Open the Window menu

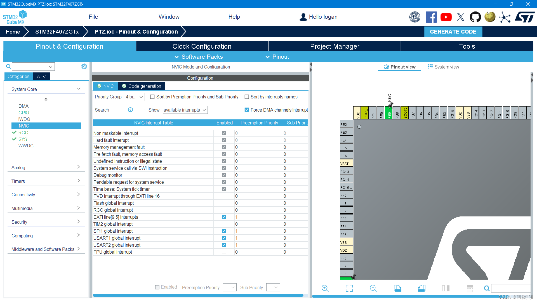[169, 17]
